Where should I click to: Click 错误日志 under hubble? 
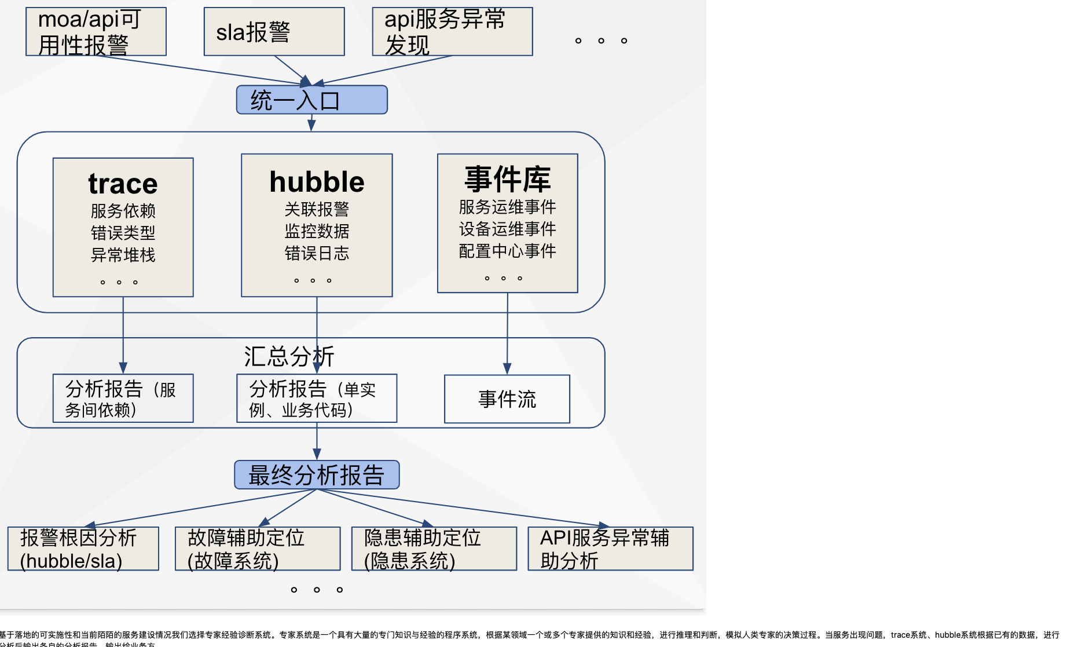pyautogui.click(x=317, y=253)
